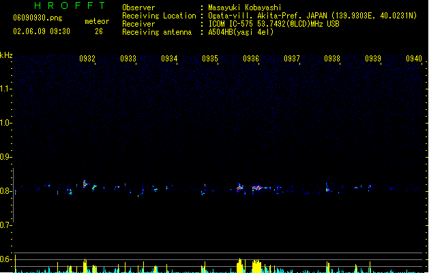Click the 0933 time marker

[128, 59]
